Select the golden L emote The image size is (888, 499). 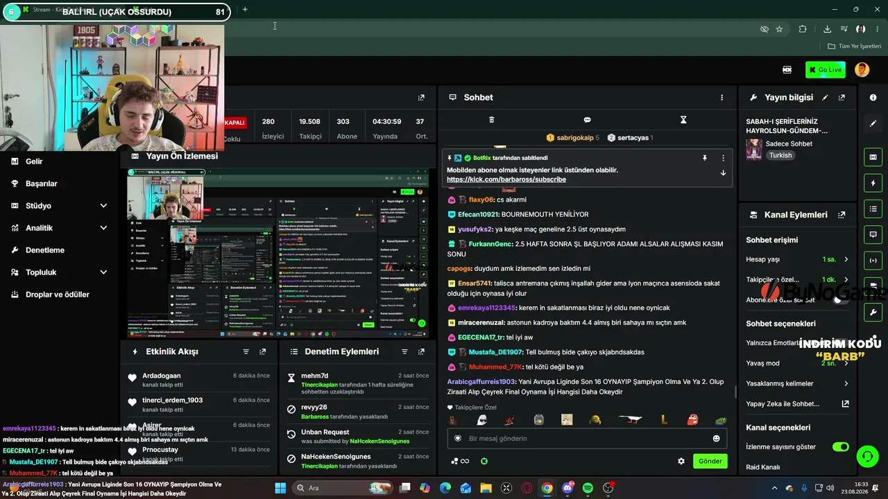tap(664, 420)
